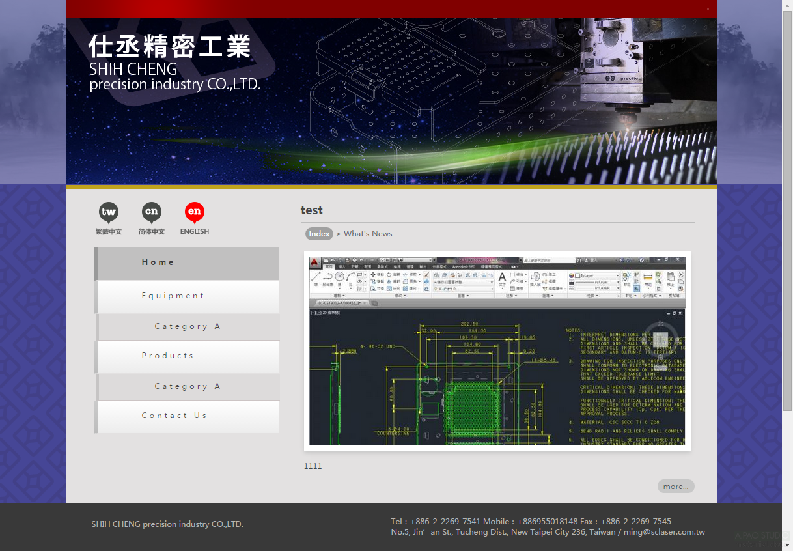Select Category A under Equipment
The width and height of the screenshot is (793, 551).
pyautogui.click(x=188, y=326)
